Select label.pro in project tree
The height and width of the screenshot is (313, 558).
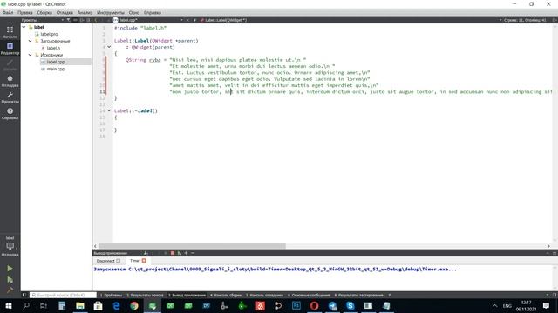pyautogui.click(x=49, y=34)
